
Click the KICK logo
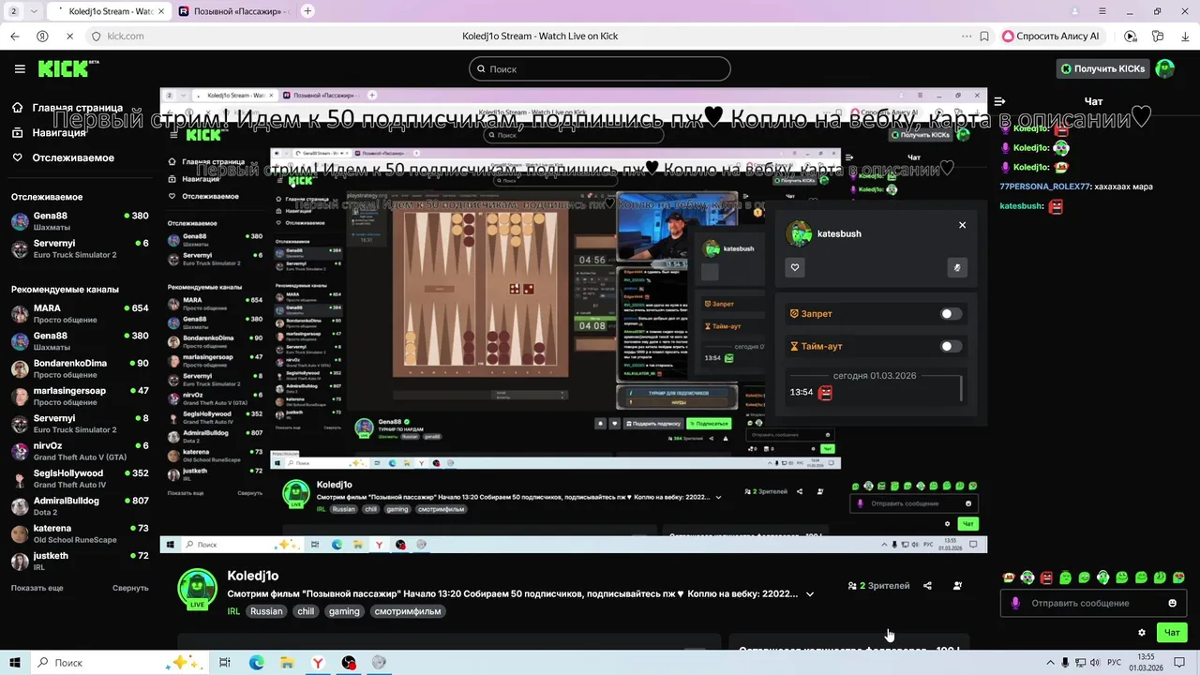click(67, 68)
